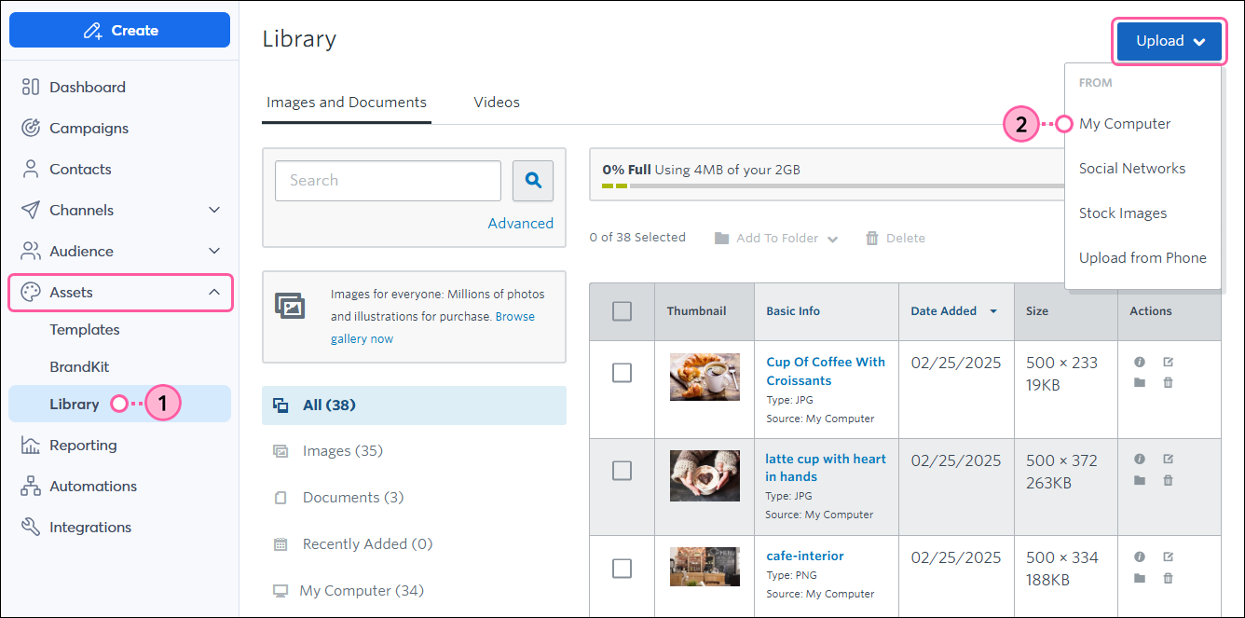
Task: Open the Advanced search options
Action: pos(520,223)
